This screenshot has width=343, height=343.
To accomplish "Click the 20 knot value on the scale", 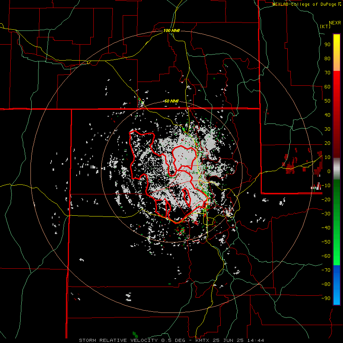I will (x=327, y=143).
